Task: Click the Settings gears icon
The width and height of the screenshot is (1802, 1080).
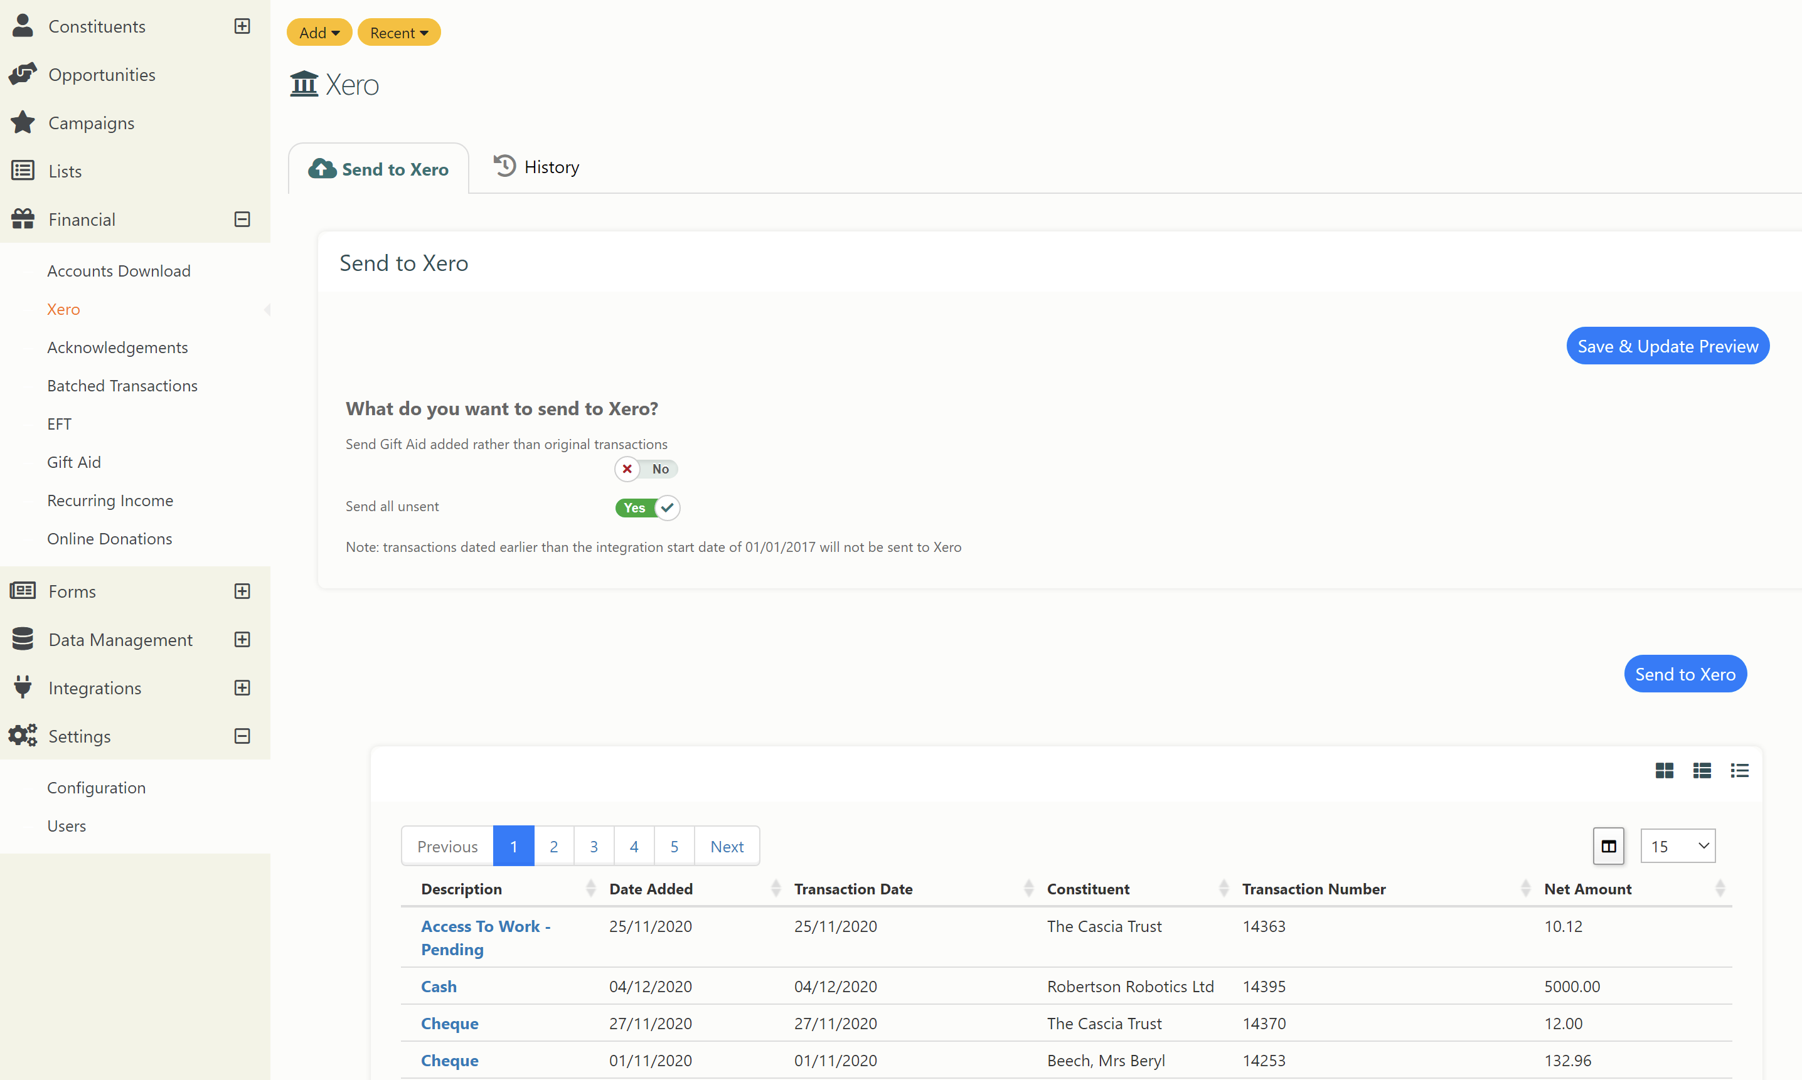Action: [x=23, y=736]
